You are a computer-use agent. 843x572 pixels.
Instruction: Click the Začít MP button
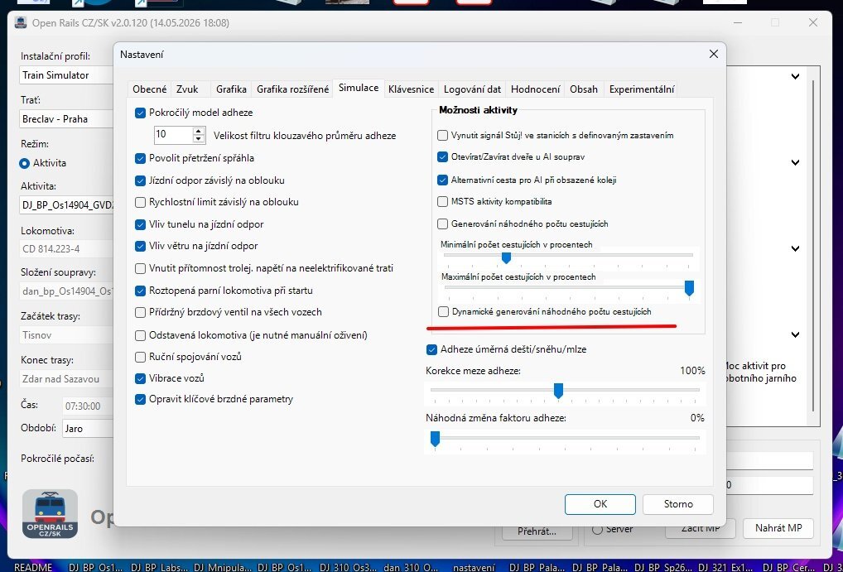[700, 528]
